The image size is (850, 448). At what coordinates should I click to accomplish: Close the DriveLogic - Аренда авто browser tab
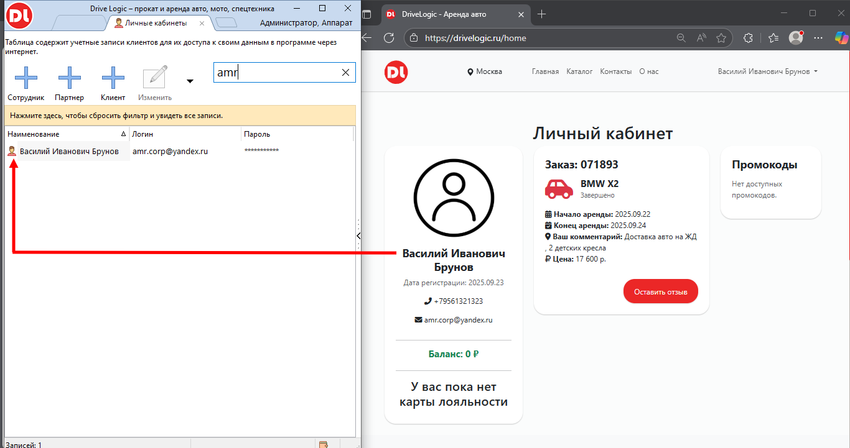(520, 14)
